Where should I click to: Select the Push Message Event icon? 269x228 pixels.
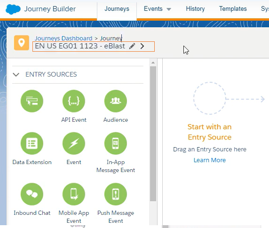(x=116, y=194)
